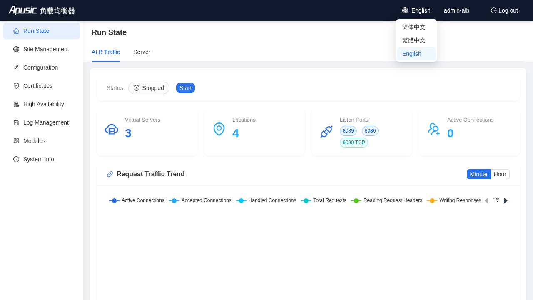Image resolution: width=533 pixels, height=300 pixels.
Task: Open Site Management in sidebar
Action: pyautogui.click(x=42, y=49)
